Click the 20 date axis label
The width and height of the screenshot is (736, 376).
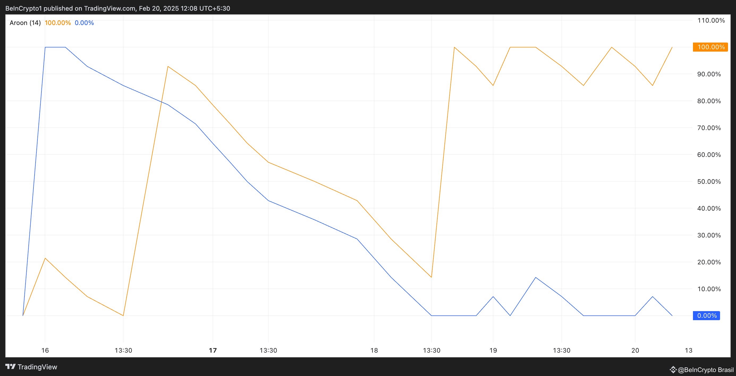click(x=635, y=350)
